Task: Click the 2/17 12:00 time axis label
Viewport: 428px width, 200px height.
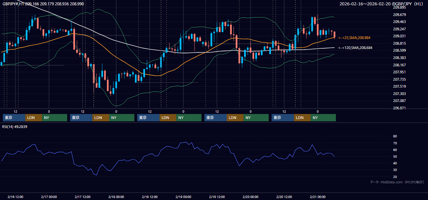Action: click(83, 197)
